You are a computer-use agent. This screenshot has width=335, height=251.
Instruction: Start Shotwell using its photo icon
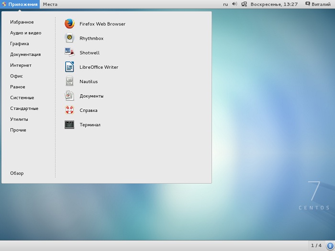coord(69,53)
